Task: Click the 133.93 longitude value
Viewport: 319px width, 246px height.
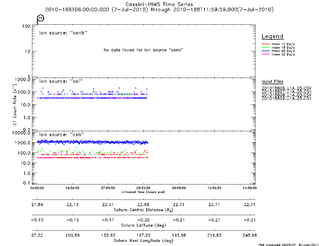Action: pyautogui.click(x=108, y=235)
